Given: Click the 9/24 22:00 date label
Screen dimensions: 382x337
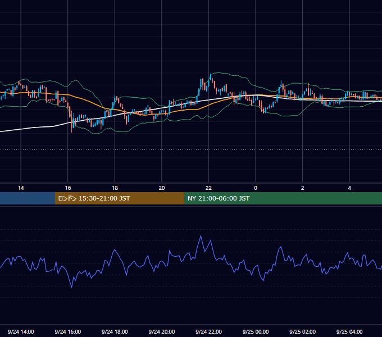Looking at the screenshot, I should point(208,331).
